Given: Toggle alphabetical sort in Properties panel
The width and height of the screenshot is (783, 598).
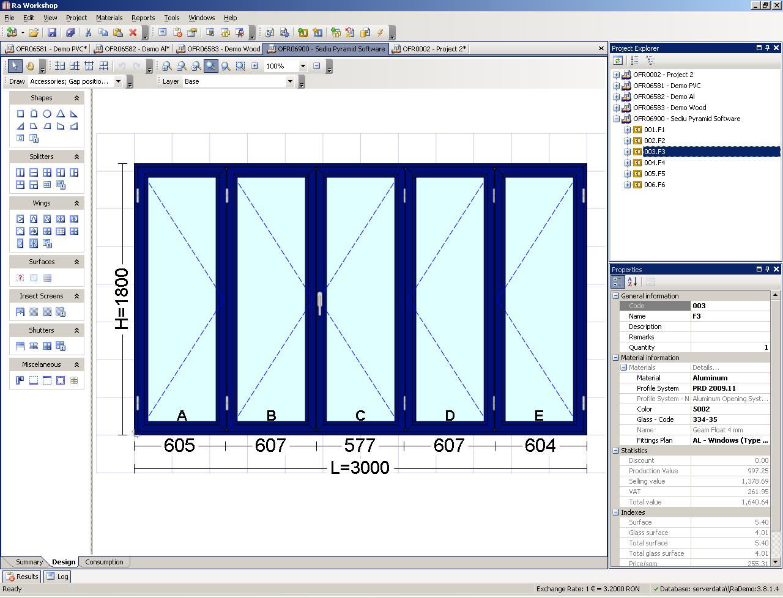Looking at the screenshot, I should click(x=633, y=282).
